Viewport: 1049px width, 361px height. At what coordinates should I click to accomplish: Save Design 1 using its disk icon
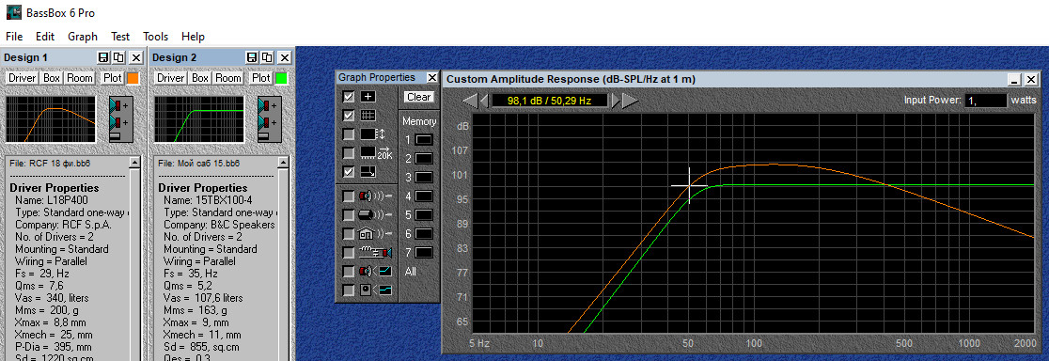103,57
